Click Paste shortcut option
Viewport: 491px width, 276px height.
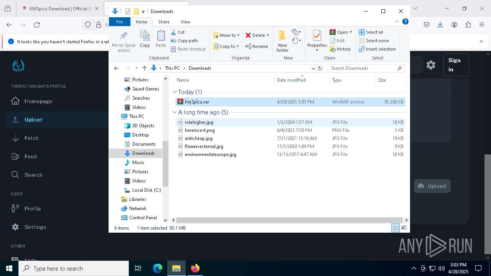point(188,49)
